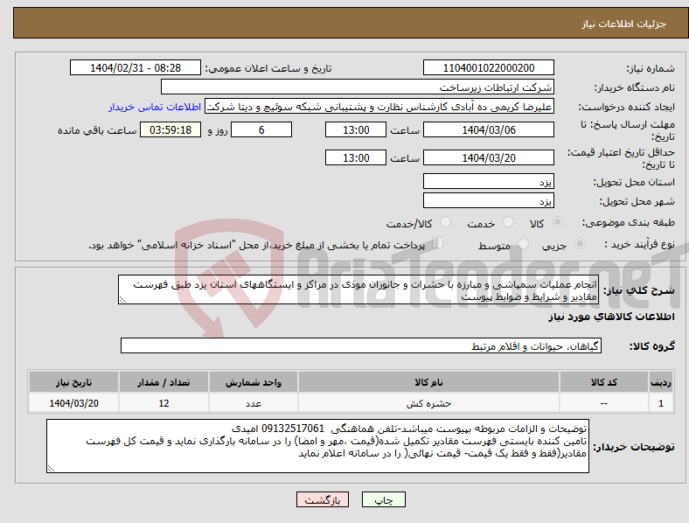The height and width of the screenshot is (523, 689).
Task: Click the quantity cell showing 12
Action: coord(164,403)
